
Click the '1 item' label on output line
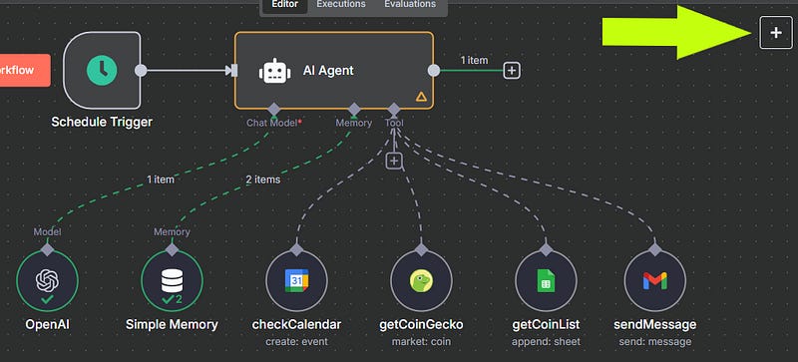[474, 60]
